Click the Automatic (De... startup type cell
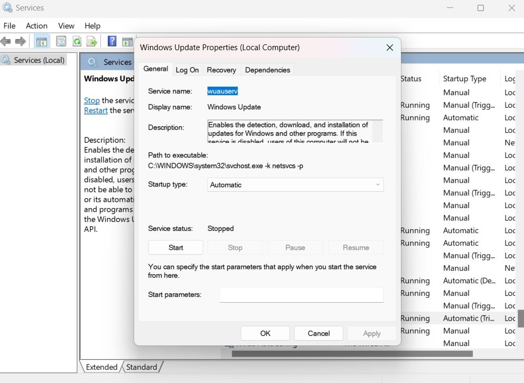The image size is (524, 383). 469,281
